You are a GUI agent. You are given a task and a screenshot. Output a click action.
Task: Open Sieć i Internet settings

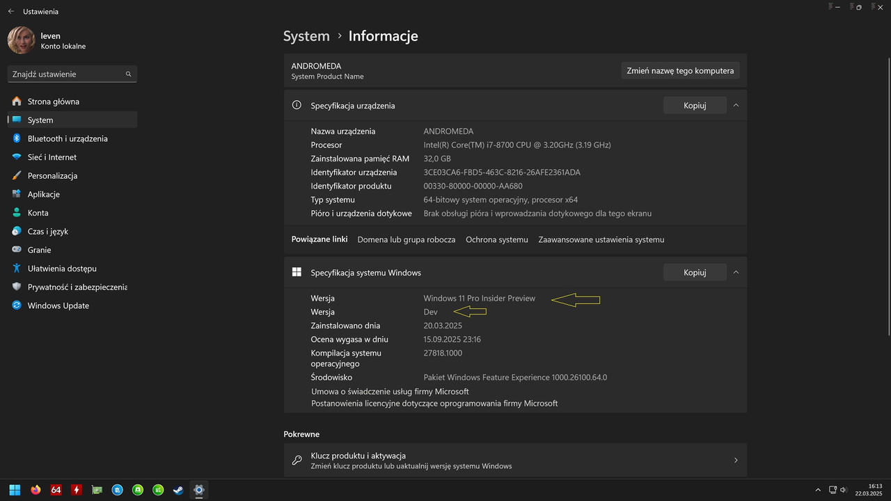click(x=72, y=157)
